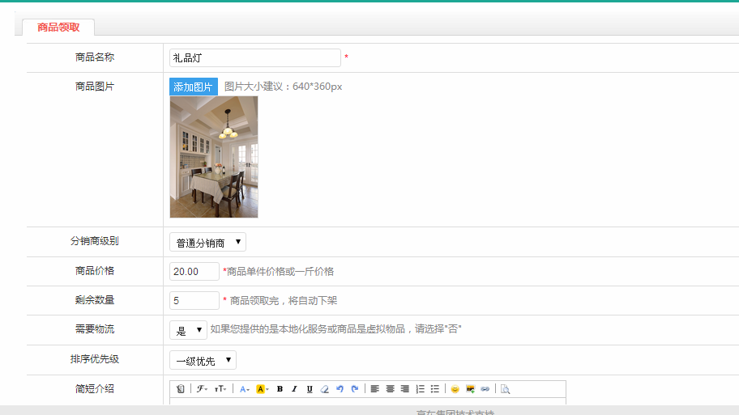Click the 添加图片 button
The image size is (739, 415).
193,87
